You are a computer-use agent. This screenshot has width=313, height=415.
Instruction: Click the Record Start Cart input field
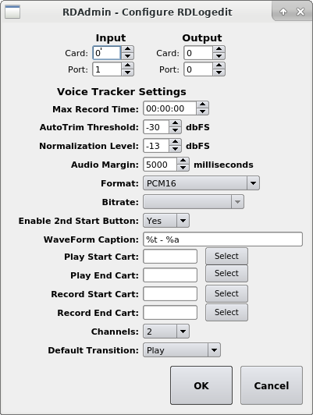(170, 294)
